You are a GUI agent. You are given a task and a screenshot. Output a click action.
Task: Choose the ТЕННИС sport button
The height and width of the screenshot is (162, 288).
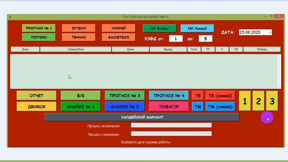pos(79,37)
